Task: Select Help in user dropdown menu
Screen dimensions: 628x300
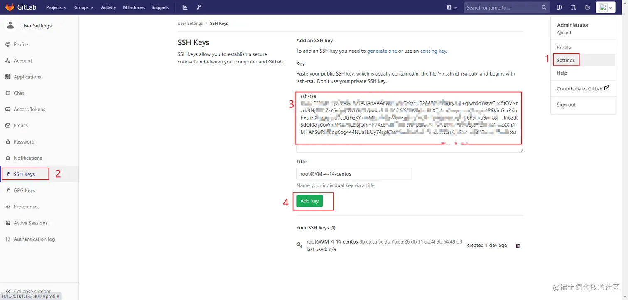Action: (x=562, y=73)
